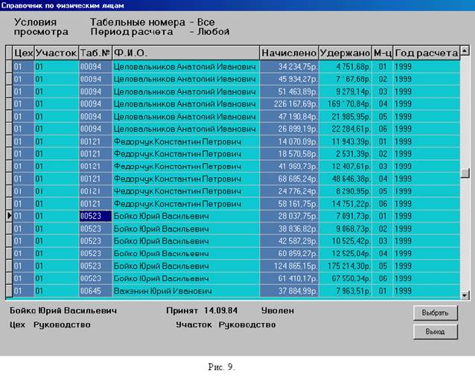Select the Начислено column header
Viewport: 475px width, 381px height.
tap(289, 53)
